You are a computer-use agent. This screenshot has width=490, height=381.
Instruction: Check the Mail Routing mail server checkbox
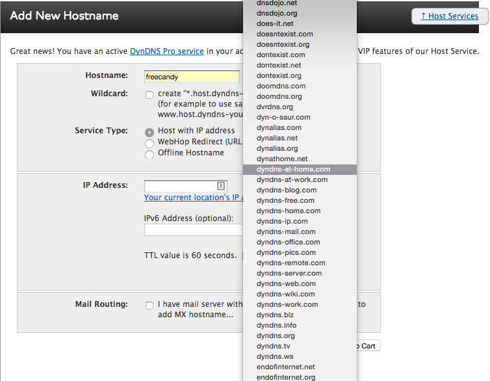(x=150, y=306)
